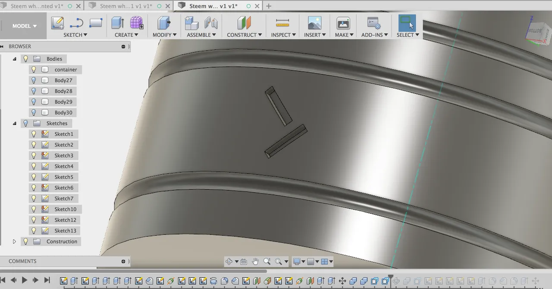552x289 pixels.
Task: Select the Construct plane icon
Action: tap(244, 23)
